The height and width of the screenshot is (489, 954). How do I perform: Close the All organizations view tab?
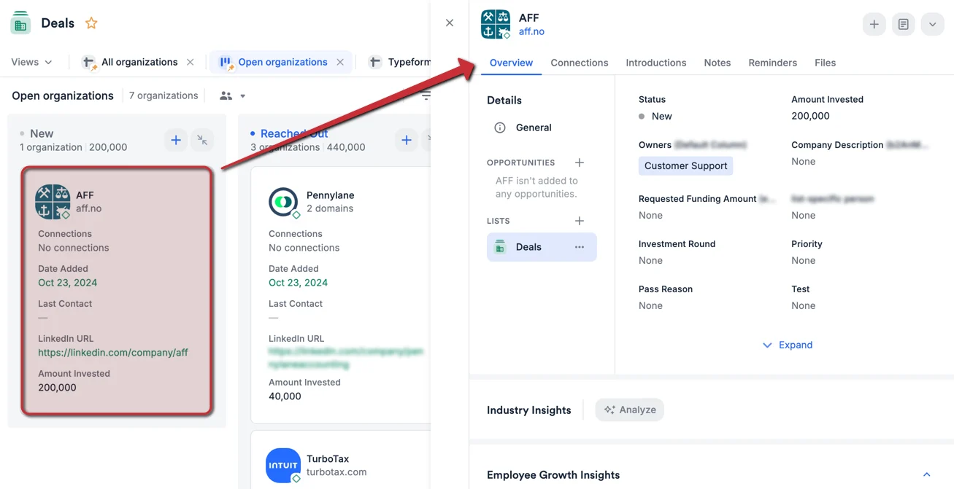tap(191, 62)
